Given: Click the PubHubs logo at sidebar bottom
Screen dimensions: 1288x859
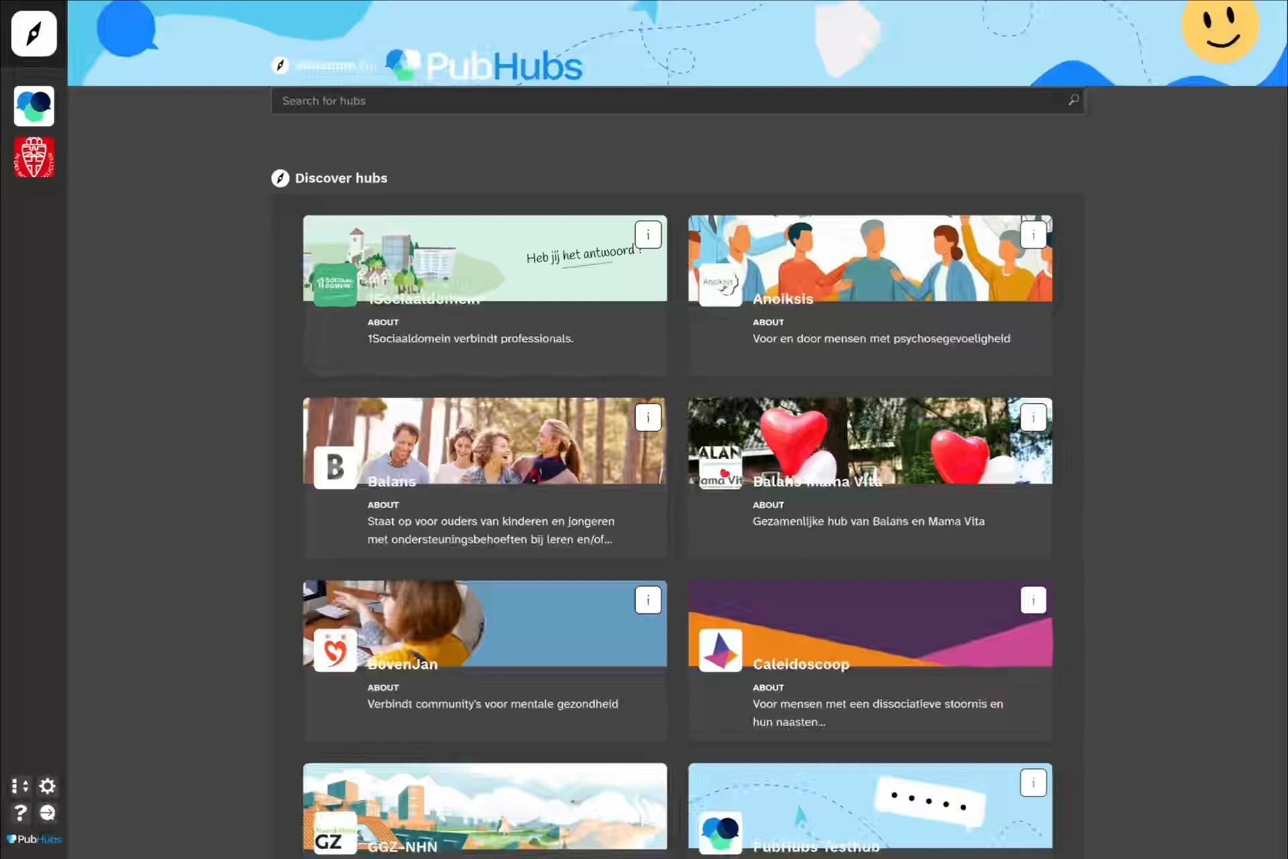Looking at the screenshot, I should 33,839.
